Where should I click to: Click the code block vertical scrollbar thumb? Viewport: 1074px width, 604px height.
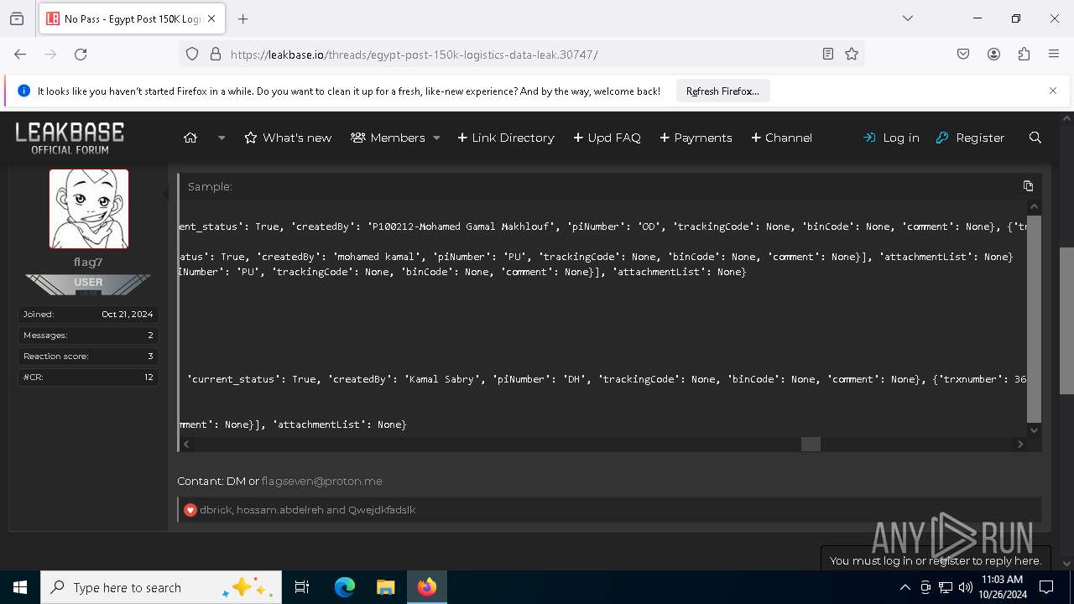coord(1035,319)
